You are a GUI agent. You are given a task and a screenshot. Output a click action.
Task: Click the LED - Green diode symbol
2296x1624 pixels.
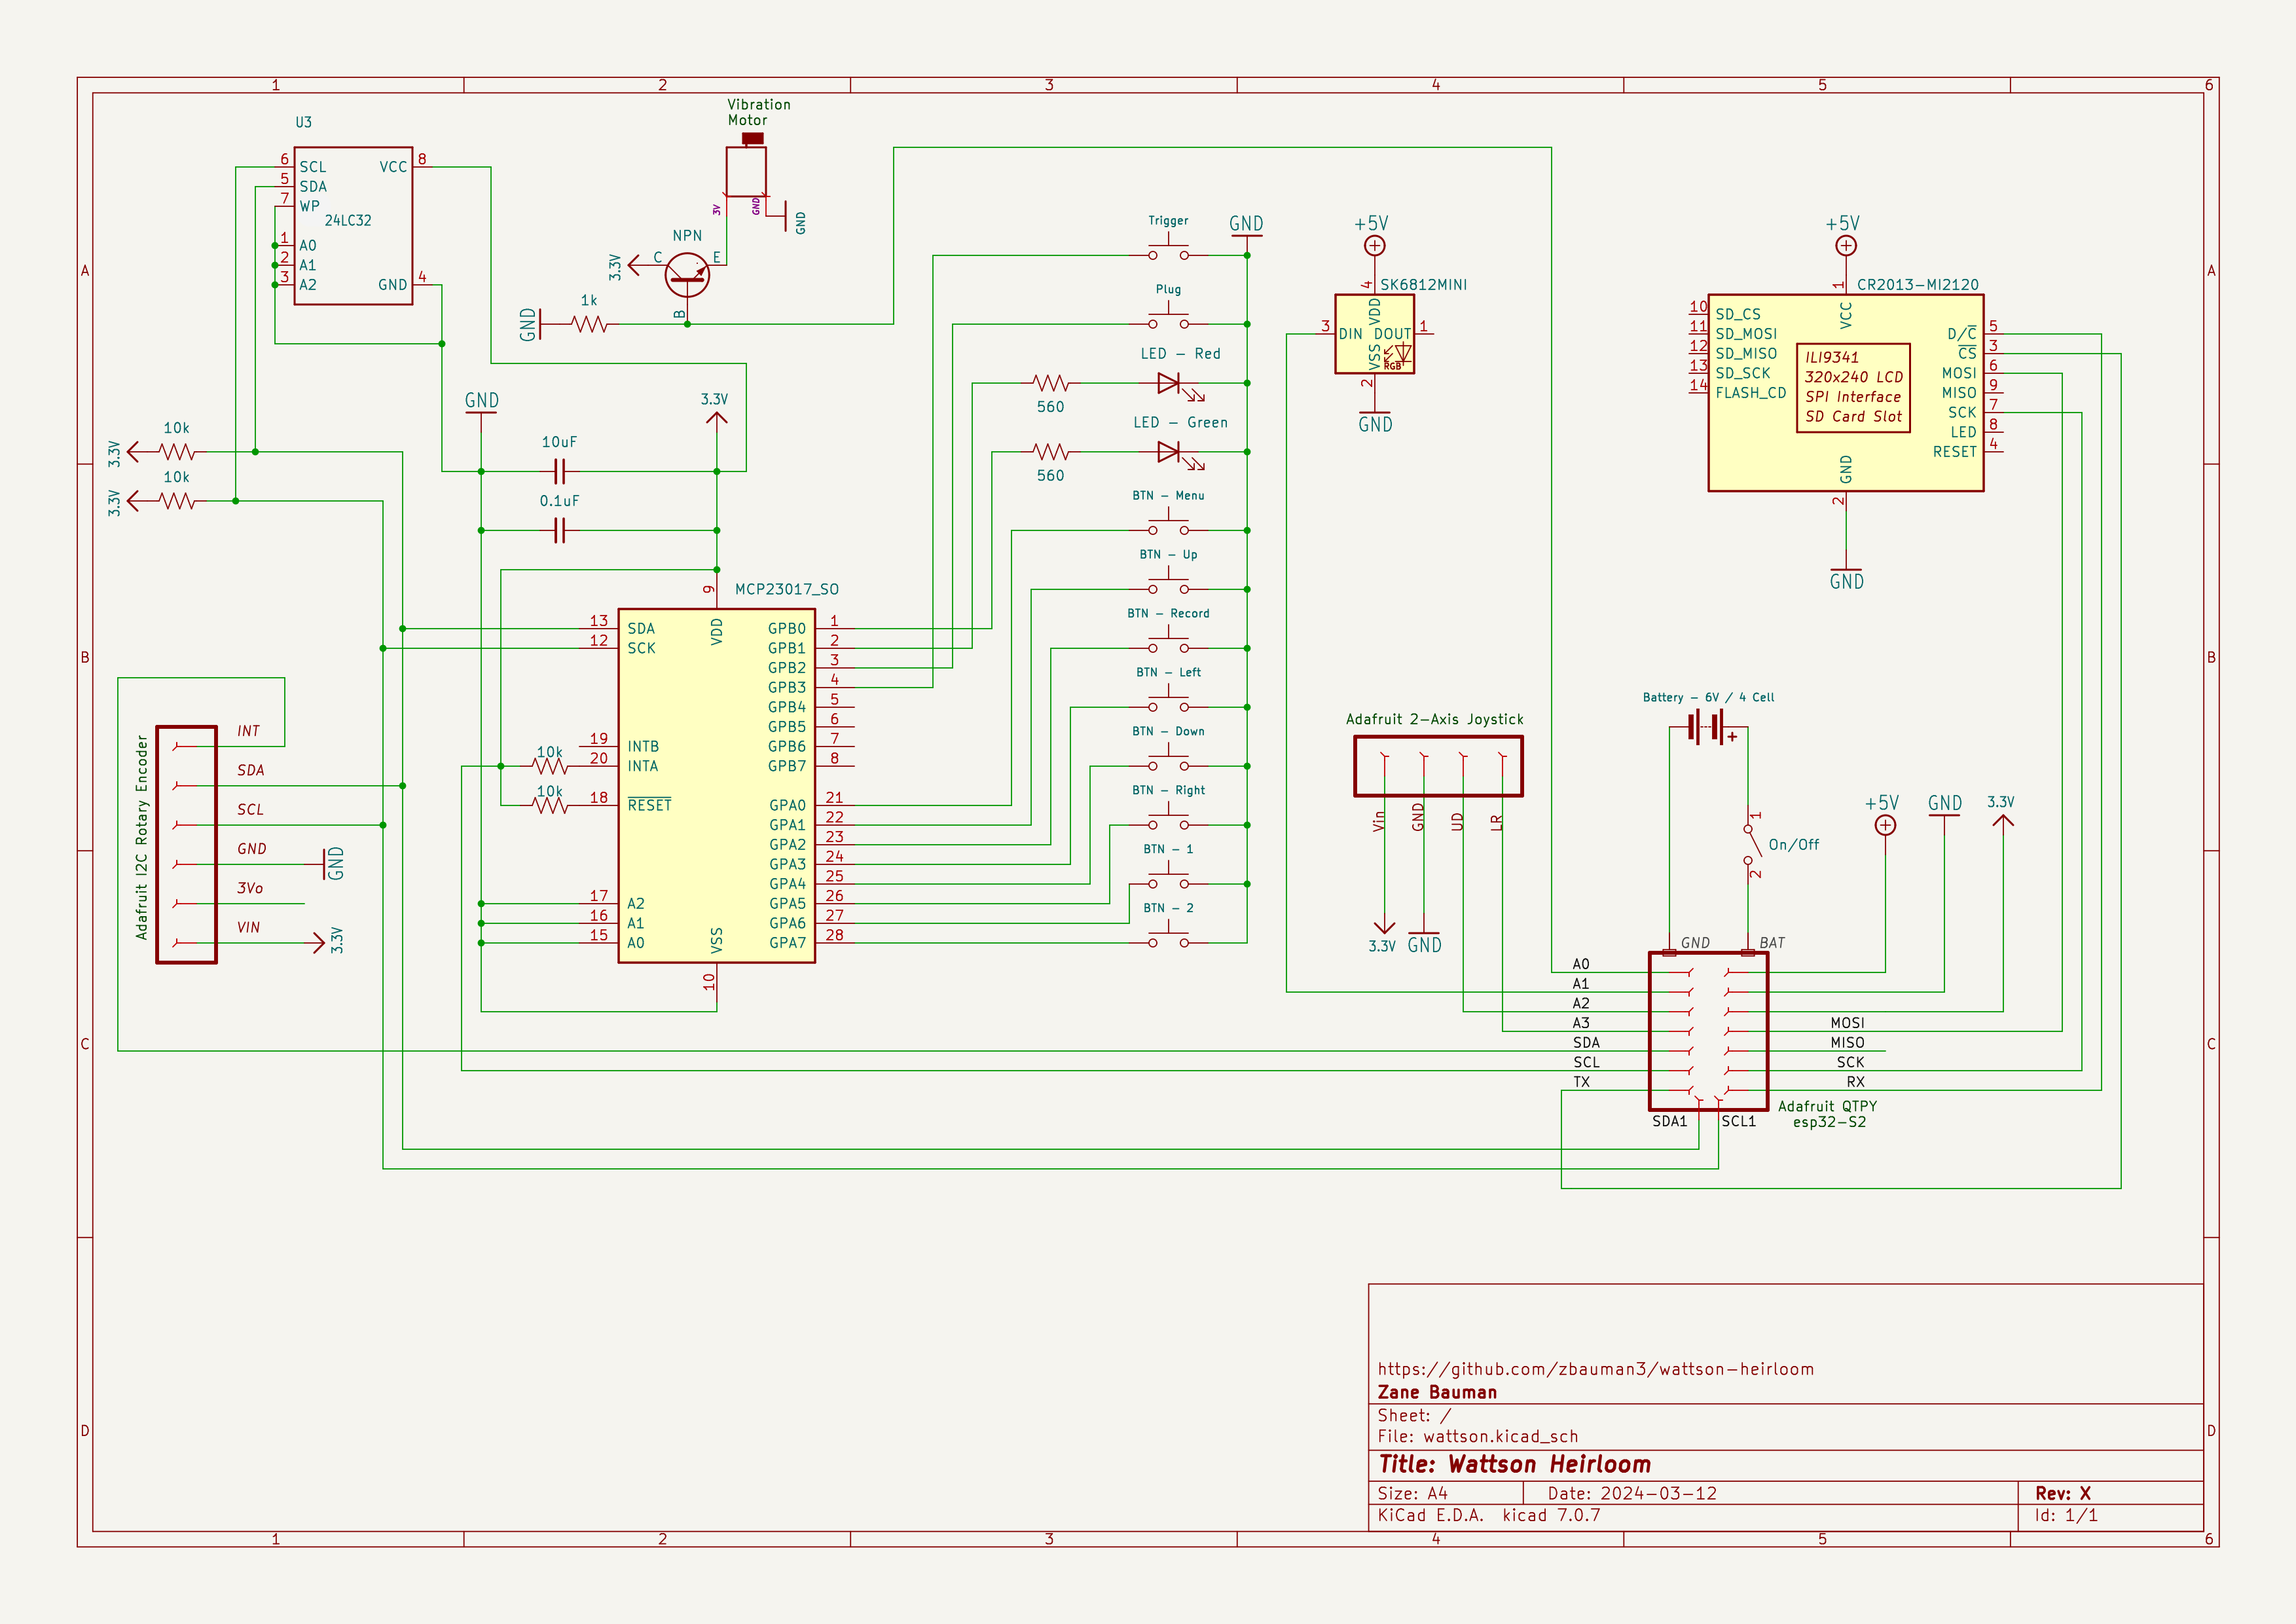1168,452
